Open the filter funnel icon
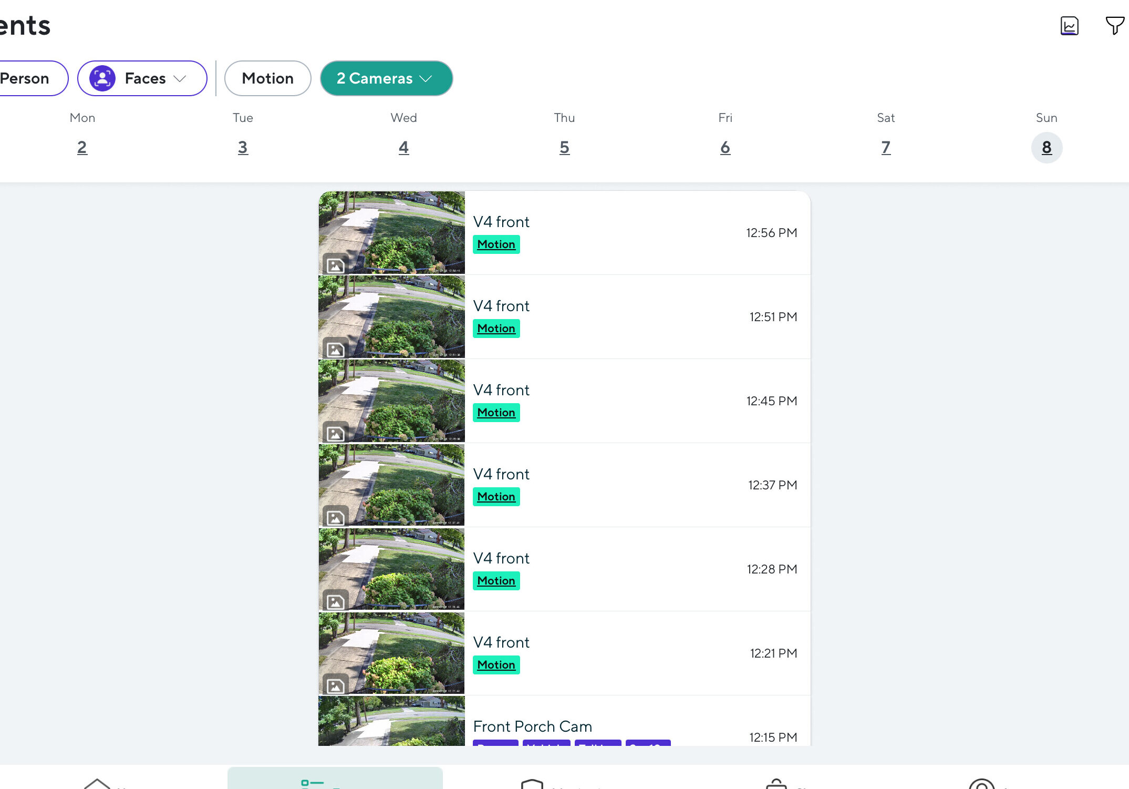 tap(1114, 25)
